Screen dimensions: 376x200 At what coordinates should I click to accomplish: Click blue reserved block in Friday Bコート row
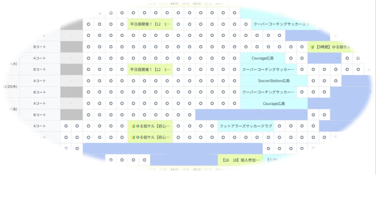tap(250, 115)
